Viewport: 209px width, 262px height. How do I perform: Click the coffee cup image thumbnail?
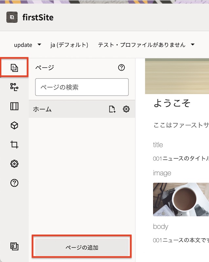click(x=181, y=199)
